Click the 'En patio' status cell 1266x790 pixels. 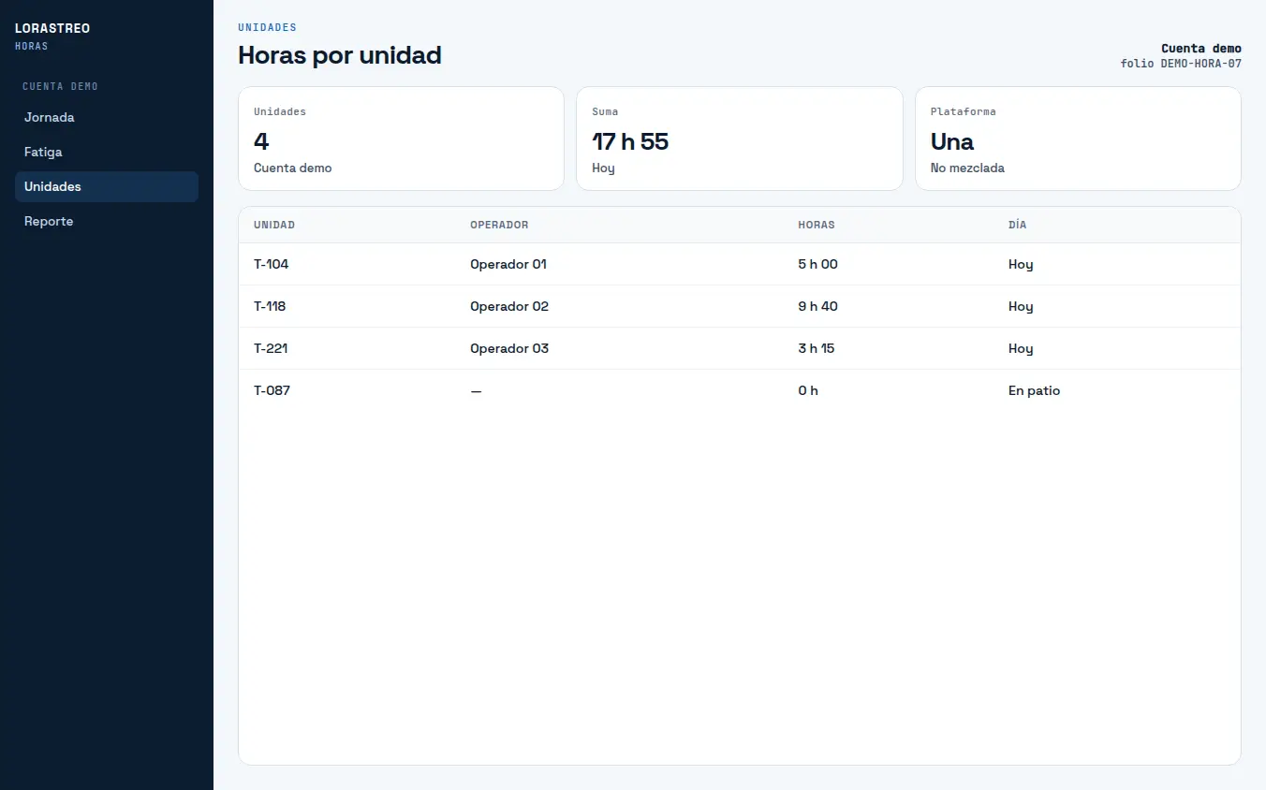tap(1035, 390)
